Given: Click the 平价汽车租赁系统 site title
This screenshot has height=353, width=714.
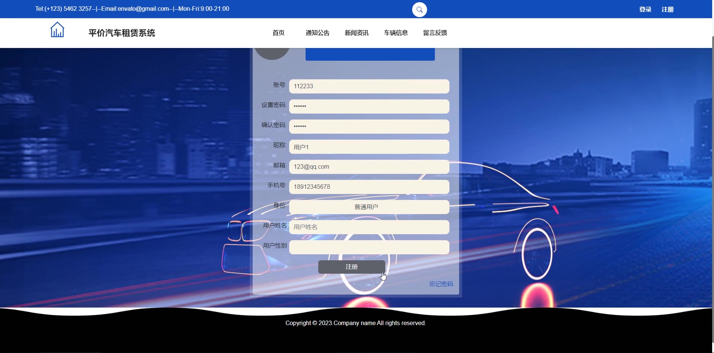Looking at the screenshot, I should point(122,33).
